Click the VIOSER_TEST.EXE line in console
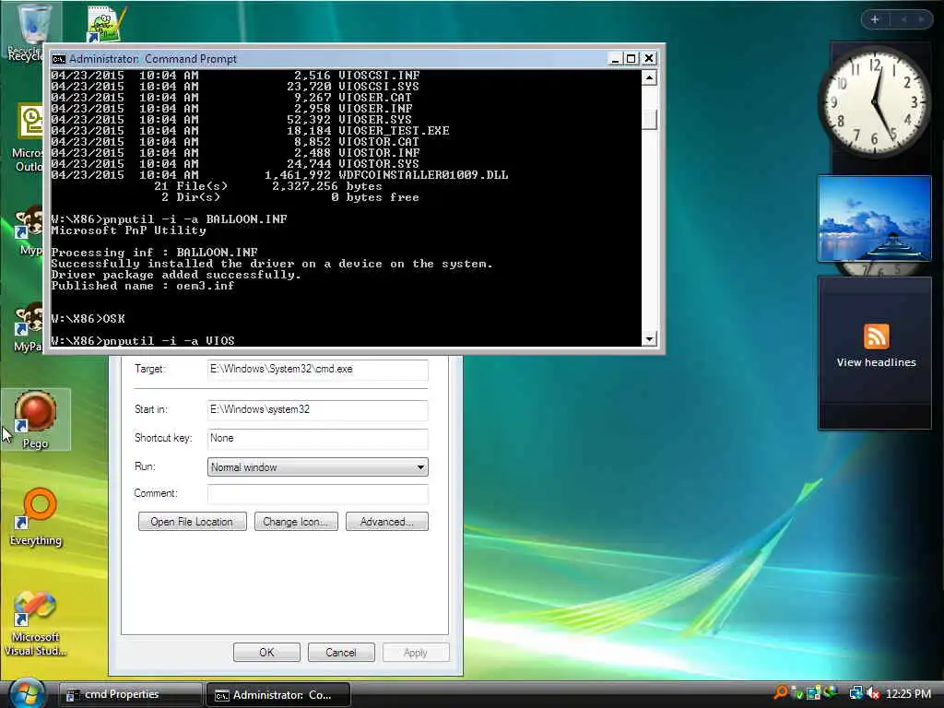The height and width of the screenshot is (708, 944). click(x=251, y=131)
